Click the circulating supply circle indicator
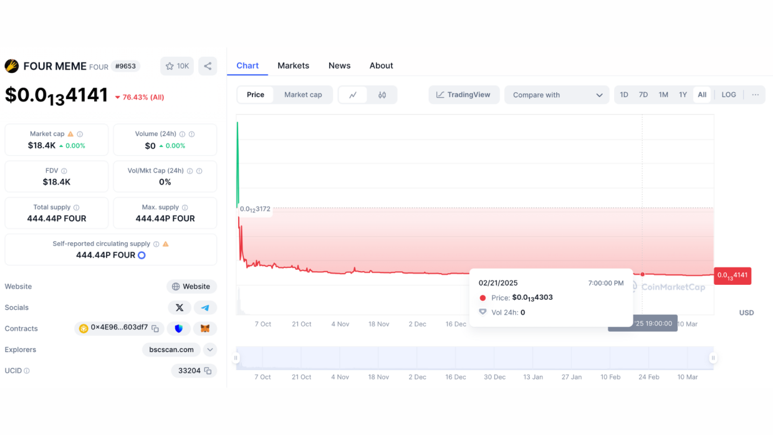This screenshot has width=773, height=435. pos(142,255)
